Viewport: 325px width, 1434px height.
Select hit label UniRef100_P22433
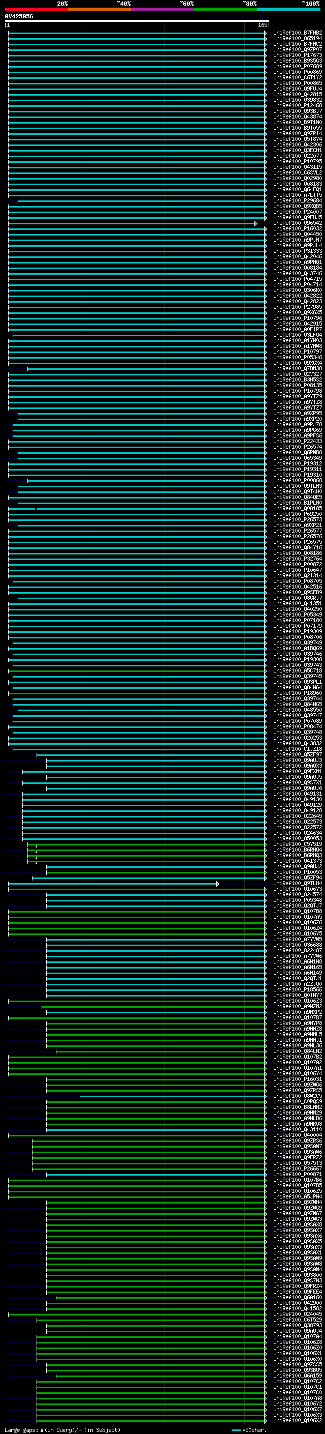[x=297, y=441]
